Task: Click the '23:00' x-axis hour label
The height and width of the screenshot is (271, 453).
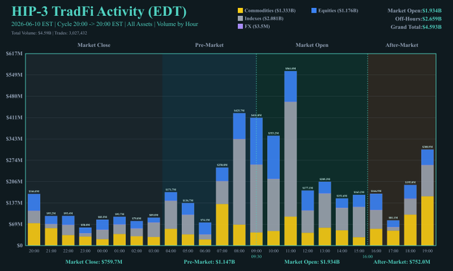Action: [85, 251]
